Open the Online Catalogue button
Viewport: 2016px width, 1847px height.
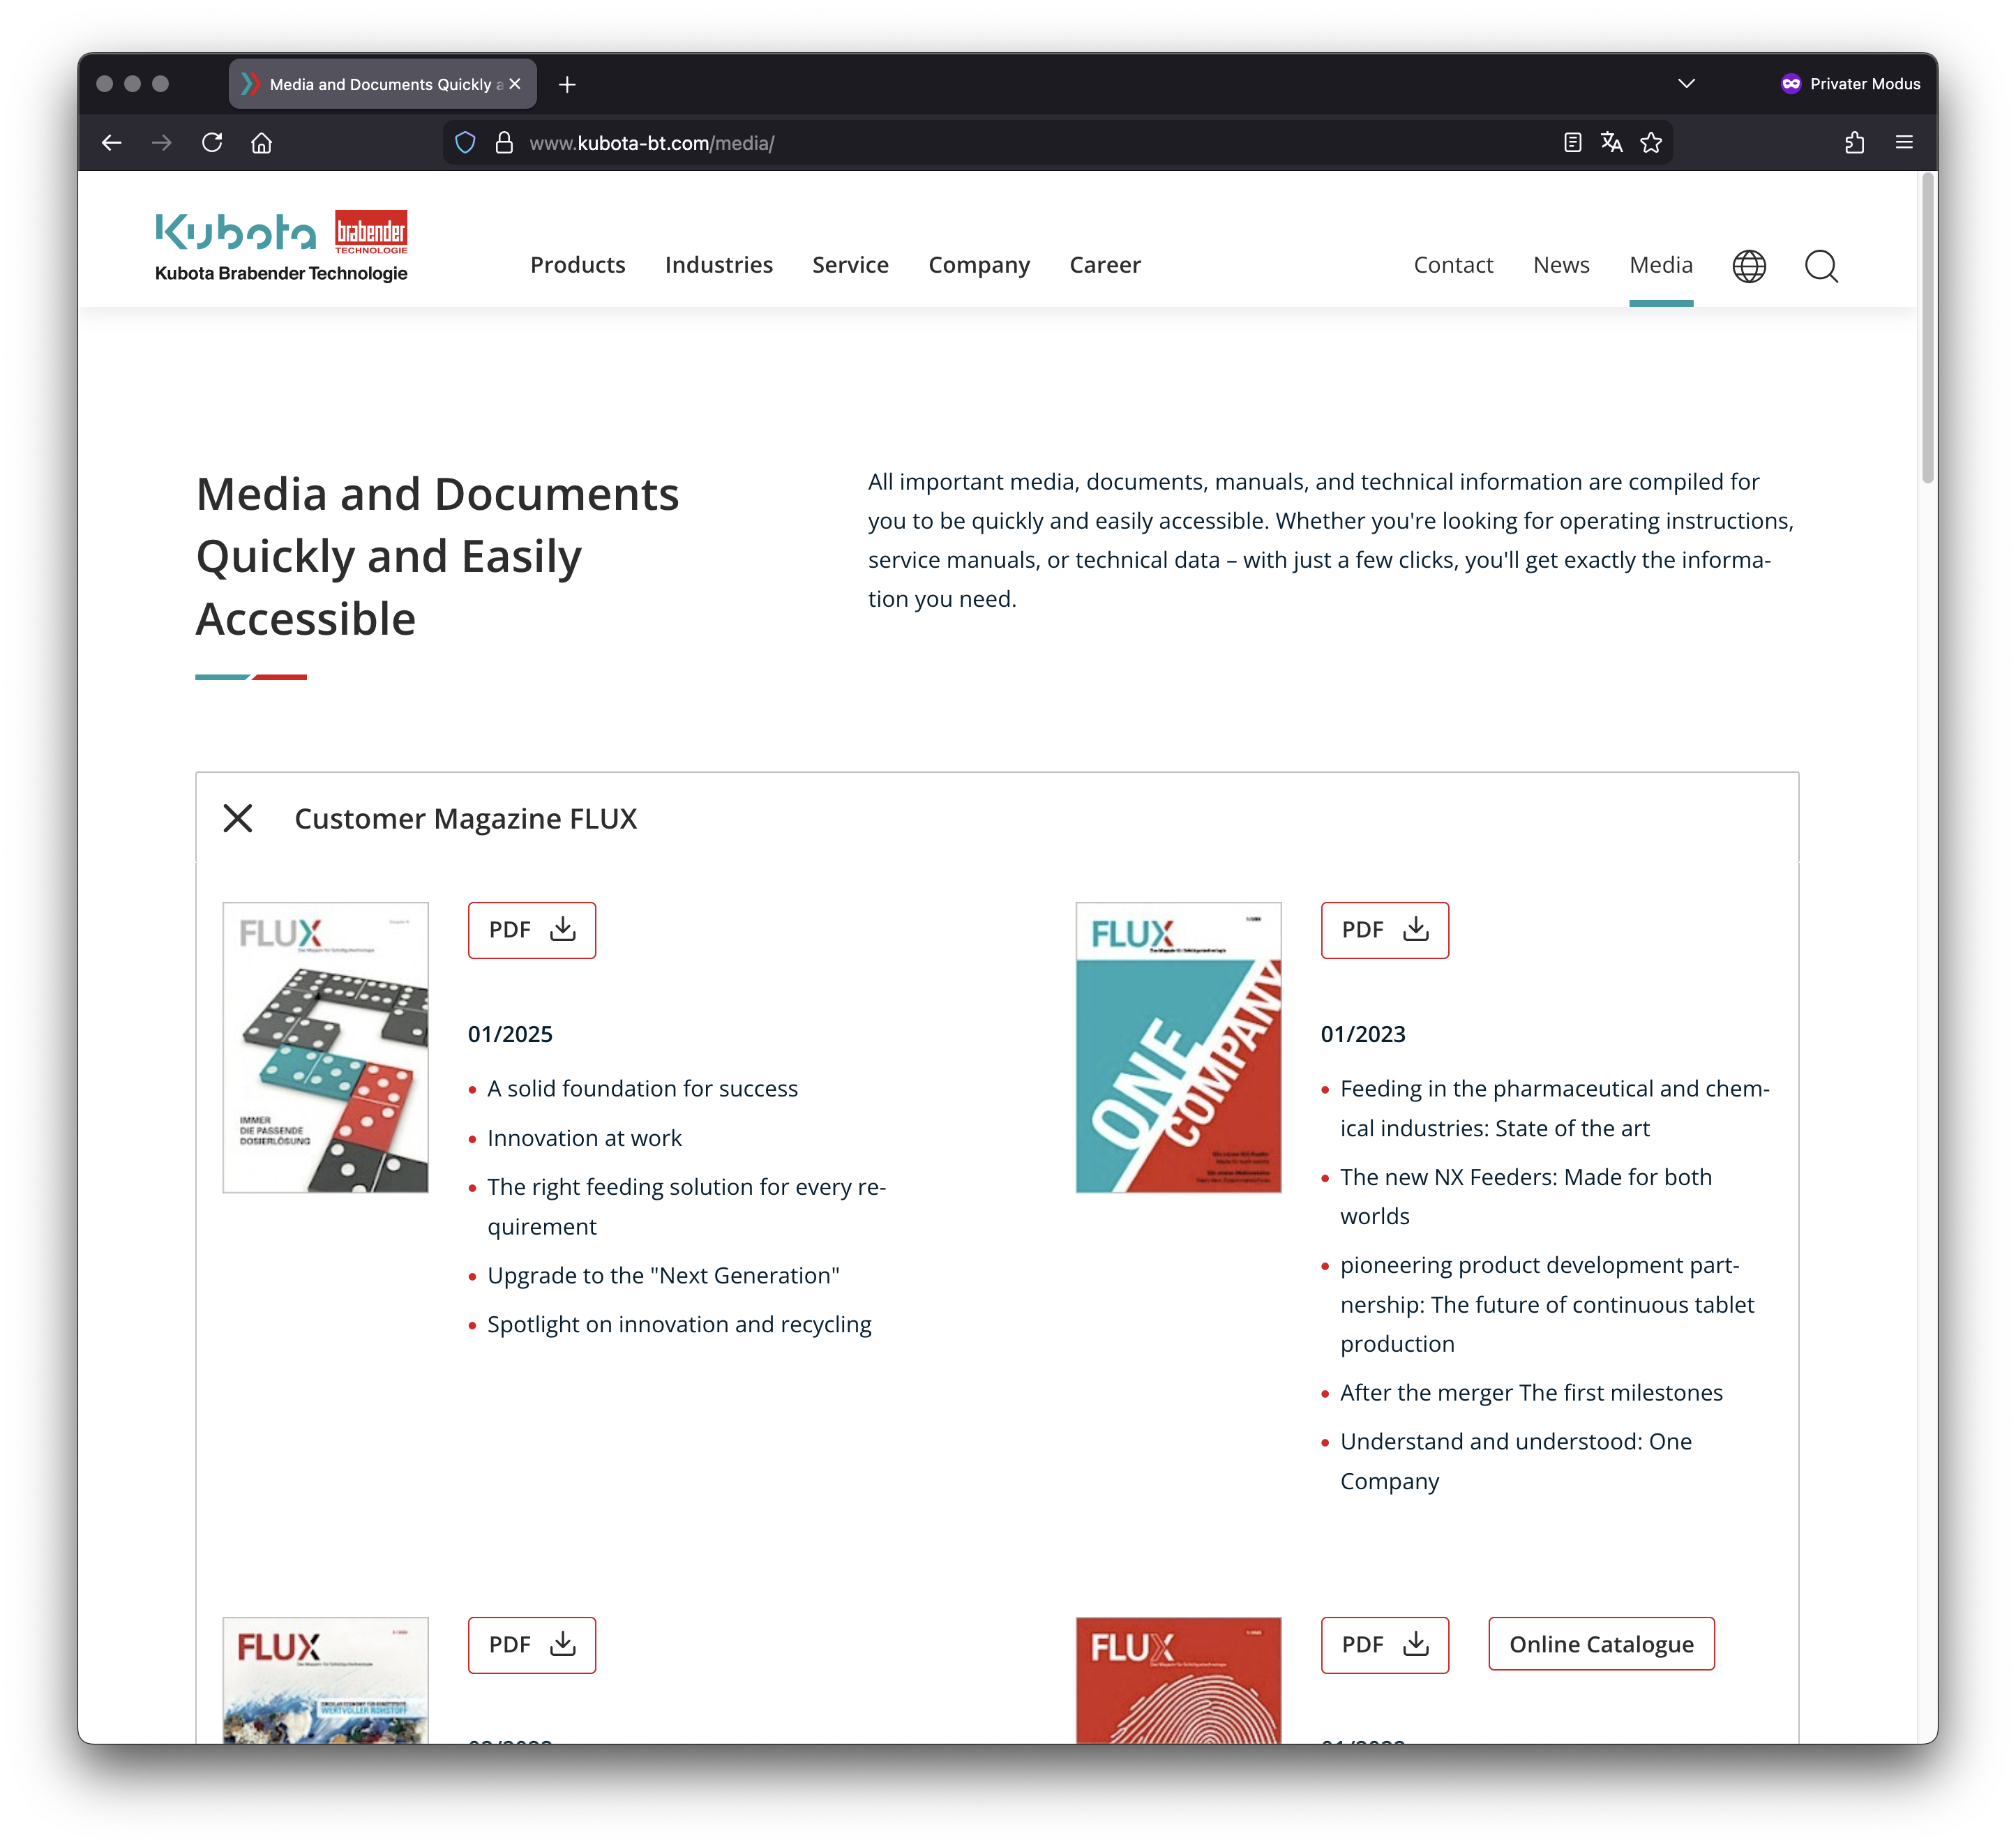click(x=1600, y=1644)
